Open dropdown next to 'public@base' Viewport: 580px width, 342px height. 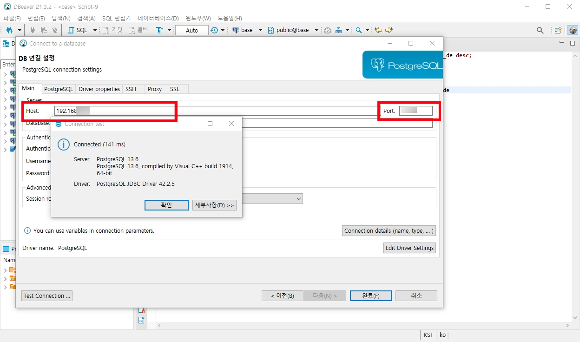click(316, 30)
